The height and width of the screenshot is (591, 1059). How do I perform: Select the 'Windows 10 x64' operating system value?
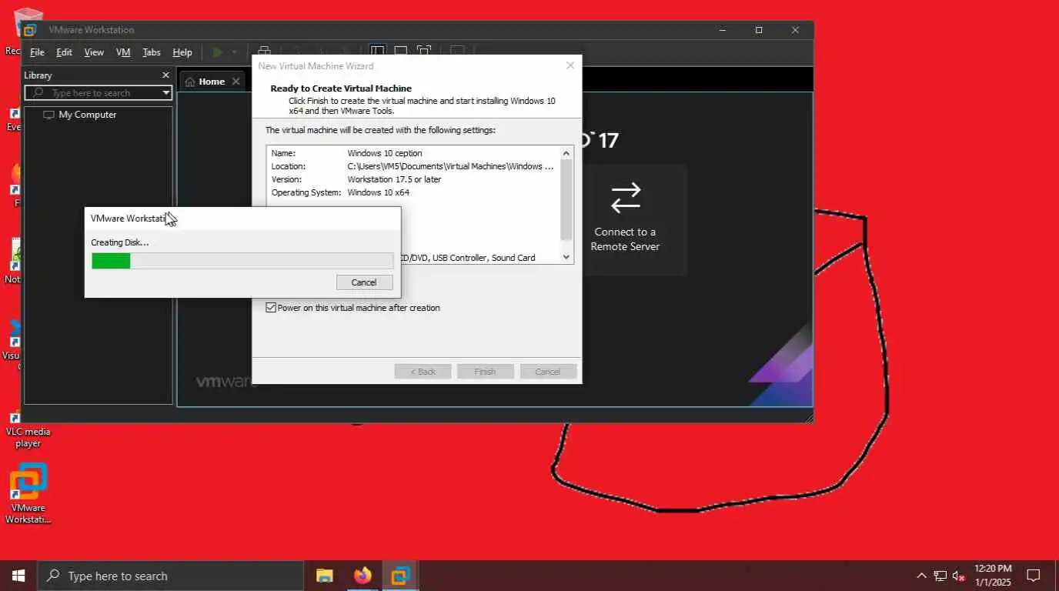tap(378, 192)
